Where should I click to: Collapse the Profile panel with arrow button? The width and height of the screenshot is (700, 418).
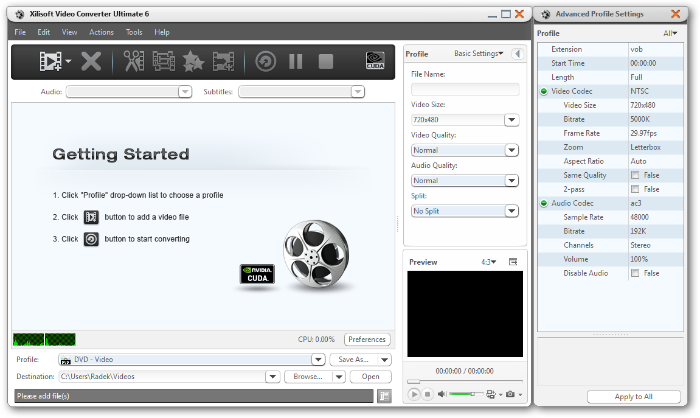(518, 54)
